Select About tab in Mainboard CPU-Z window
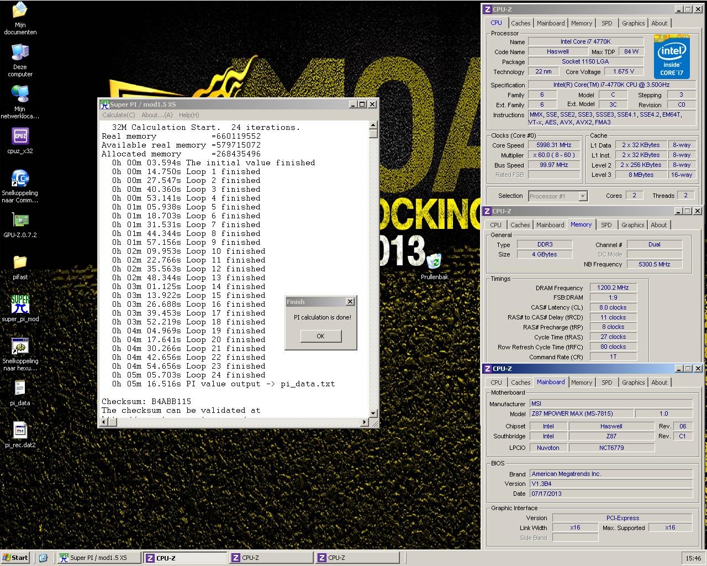Viewport: 707px width, 566px height. click(x=659, y=382)
